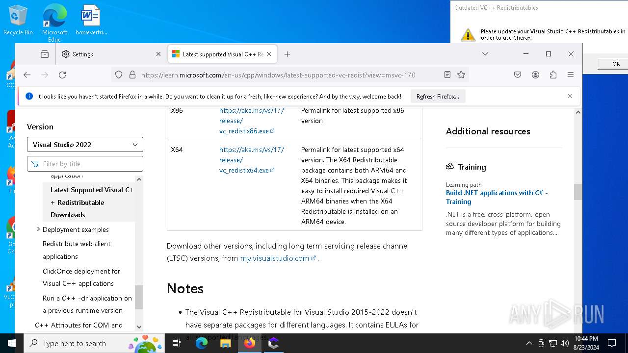Expand Deployment examples tree node
The width and height of the screenshot is (628, 353).
38,229
